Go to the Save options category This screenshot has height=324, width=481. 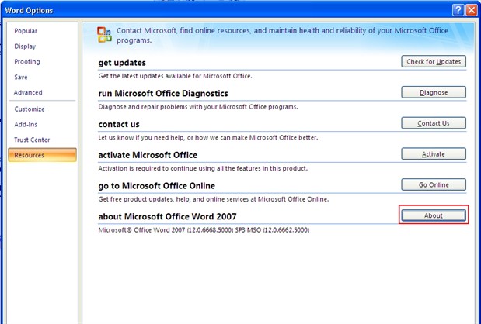tap(21, 78)
